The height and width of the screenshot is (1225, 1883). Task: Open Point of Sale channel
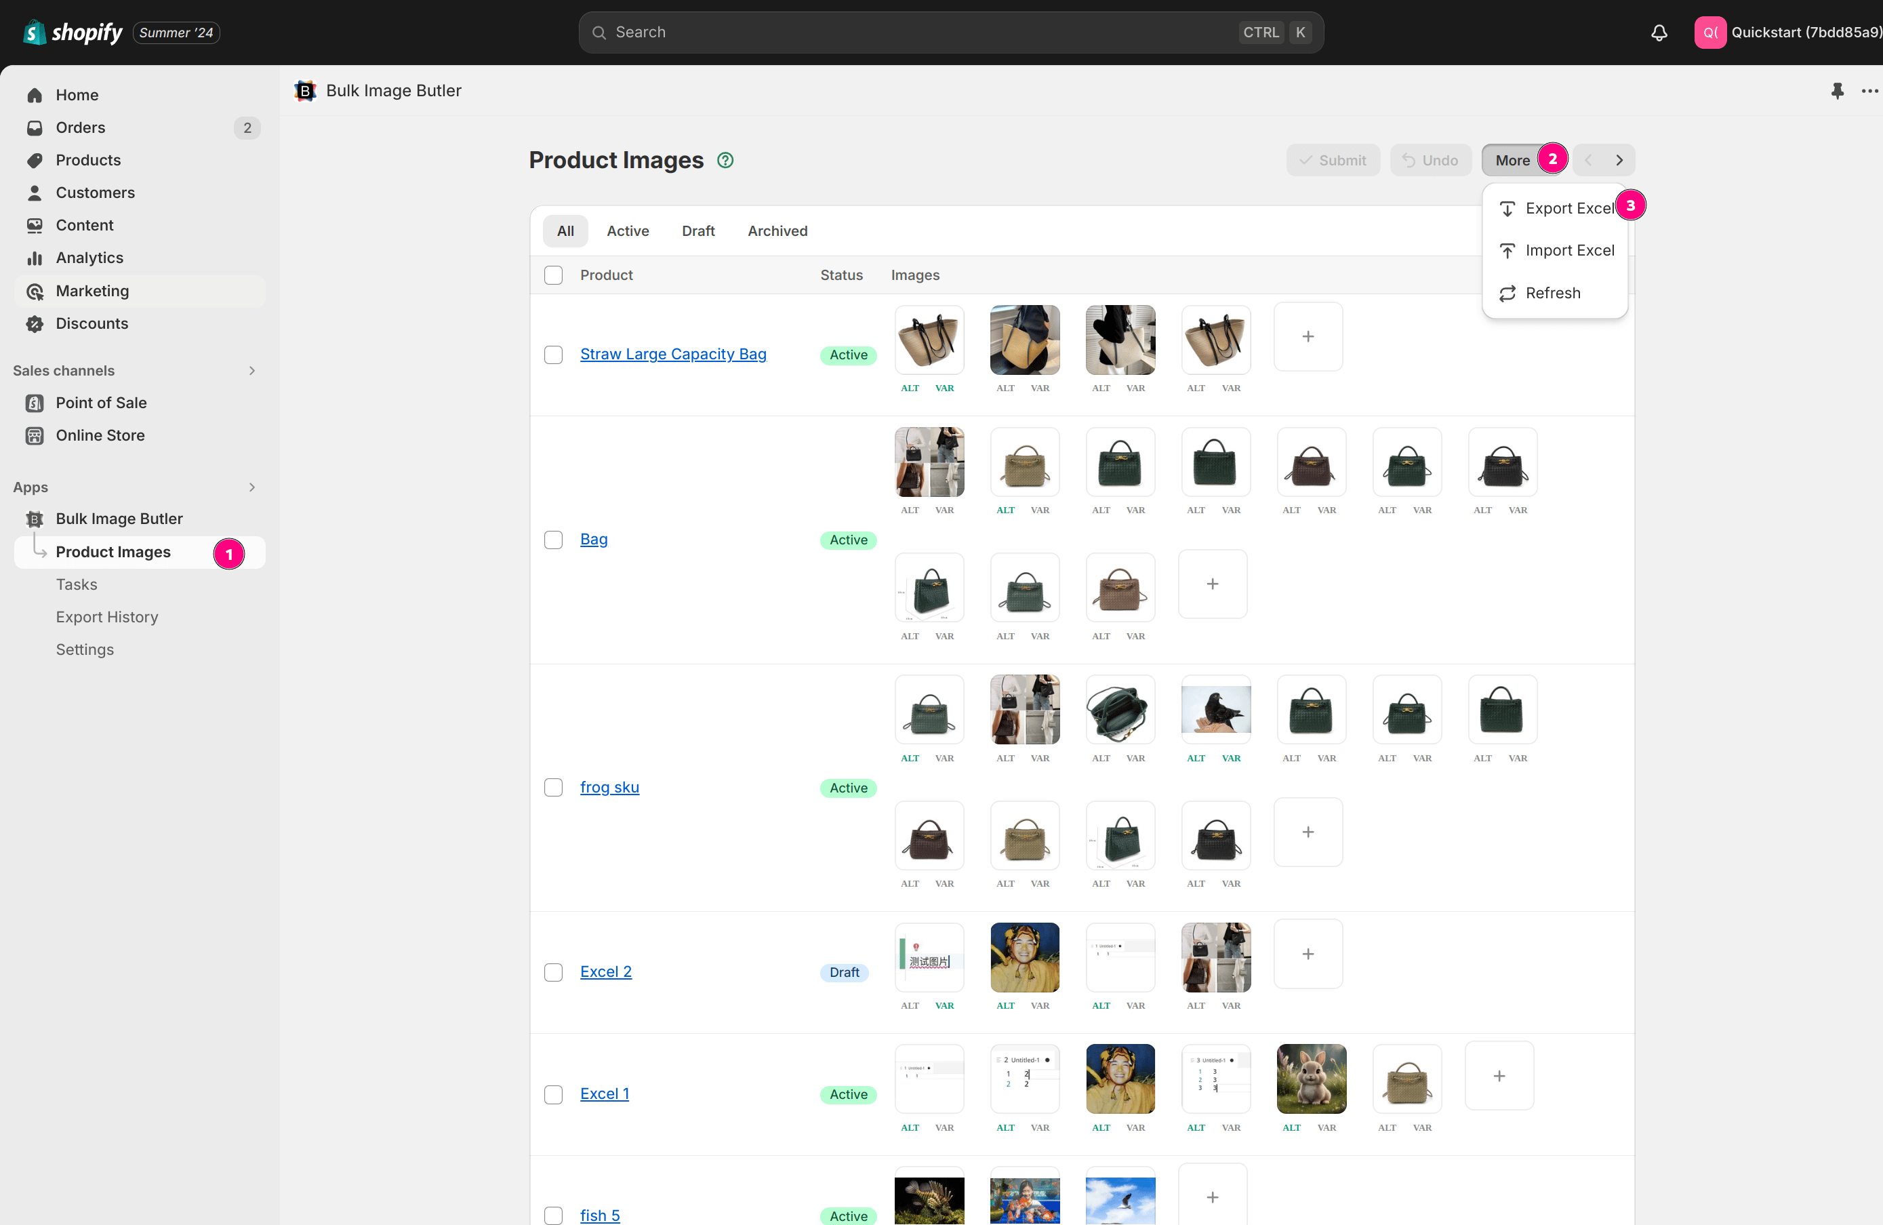click(x=100, y=403)
